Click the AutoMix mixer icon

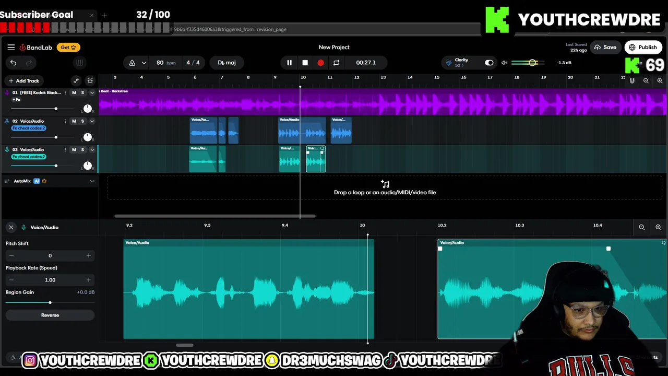pyautogui.click(x=7, y=181)
